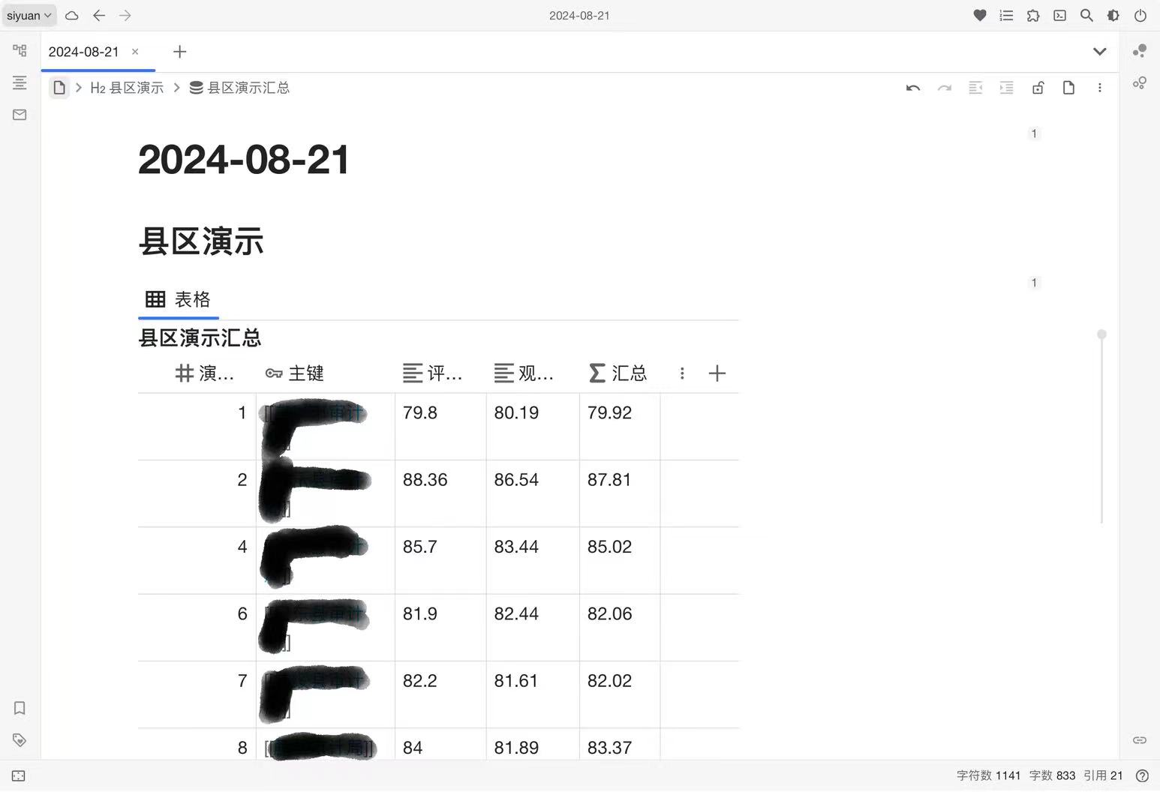Image resolution: width=1160 pixels, height=810 pixels.
Task: Open the tags panel icon
Action: pos(20,740)
